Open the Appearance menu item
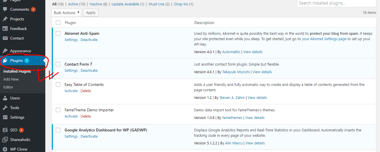Screen dimensions: 380x152 22,51
